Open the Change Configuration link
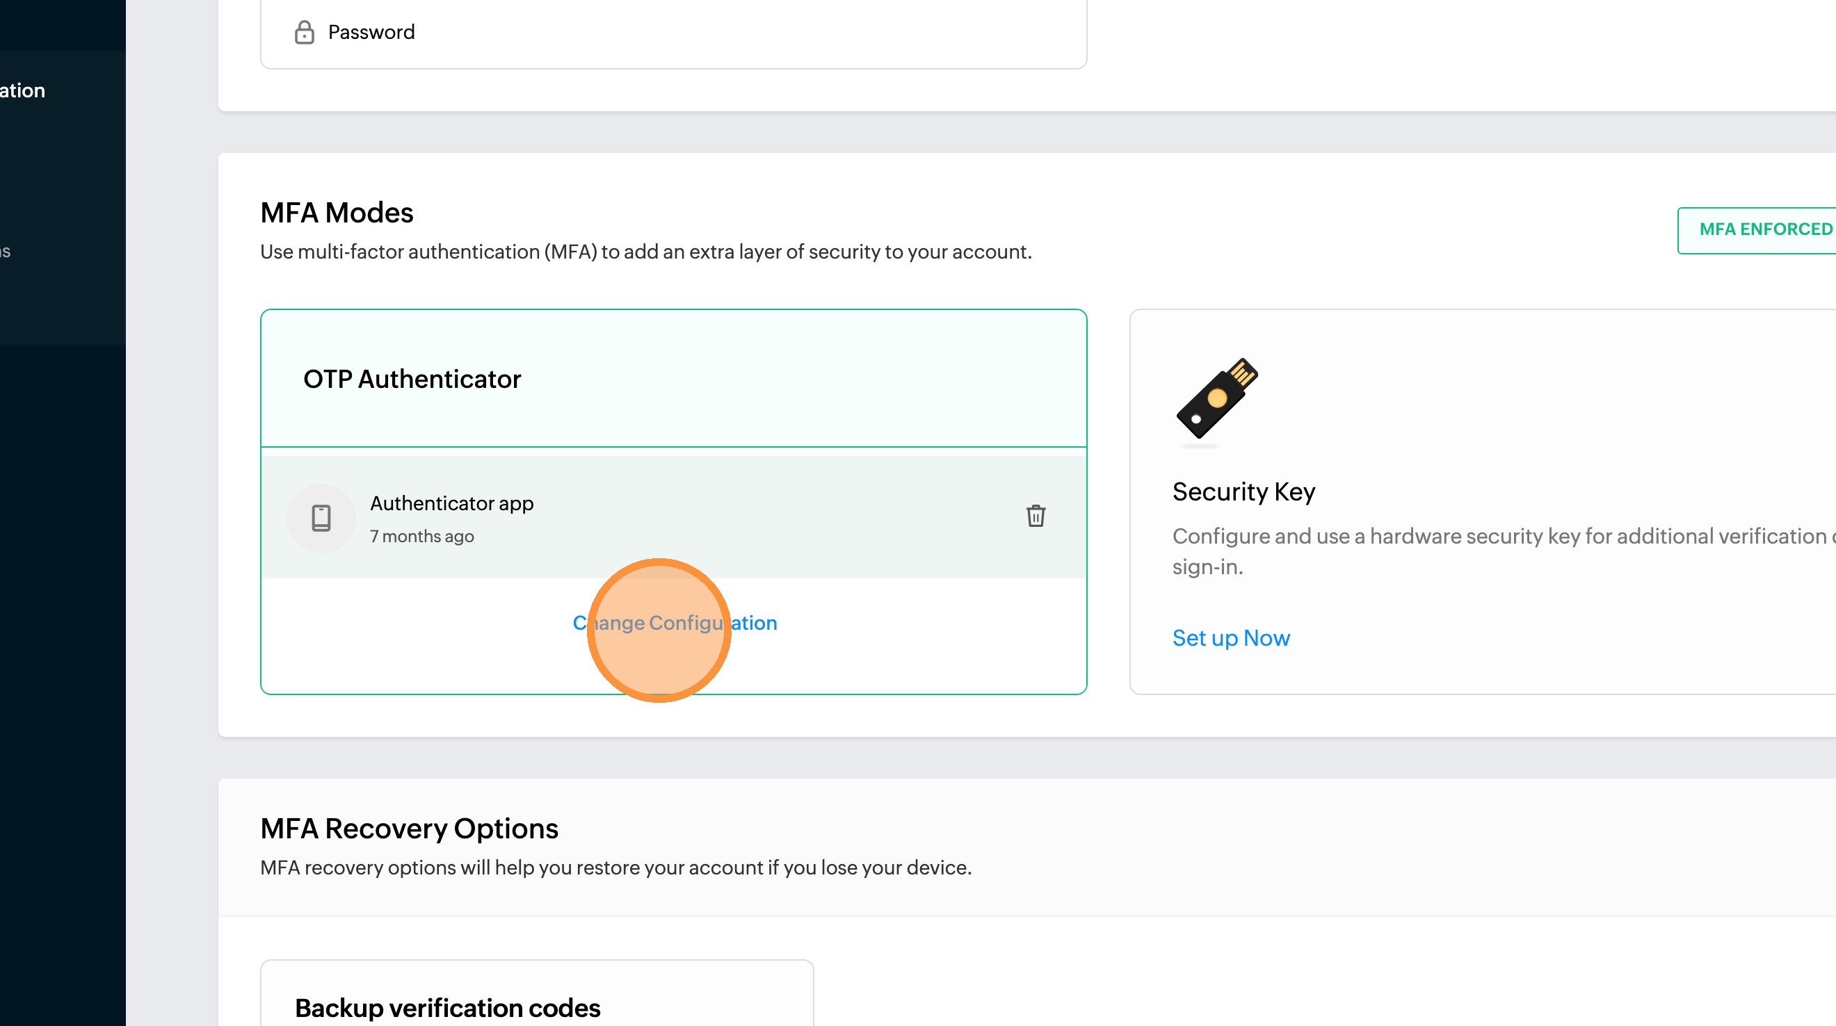Image resolution: width=1836 pixels, height=1026 pixels. 675,623
